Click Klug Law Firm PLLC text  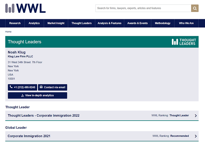point(20,56)
